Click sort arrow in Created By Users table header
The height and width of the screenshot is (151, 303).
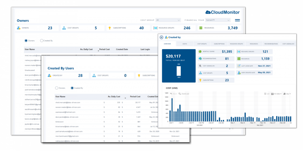coord(125,98)
